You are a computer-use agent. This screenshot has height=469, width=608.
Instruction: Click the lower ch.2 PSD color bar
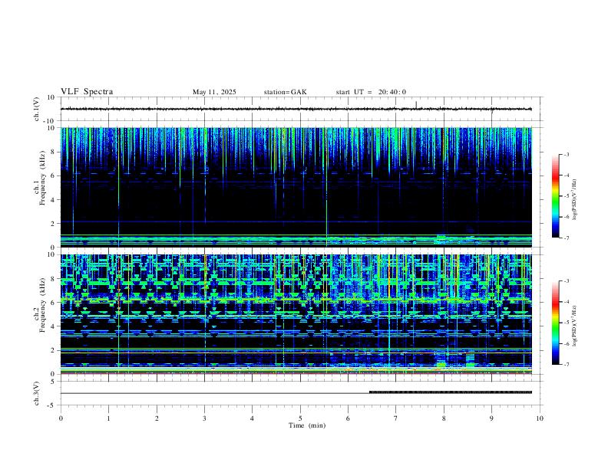coord(555,323)
